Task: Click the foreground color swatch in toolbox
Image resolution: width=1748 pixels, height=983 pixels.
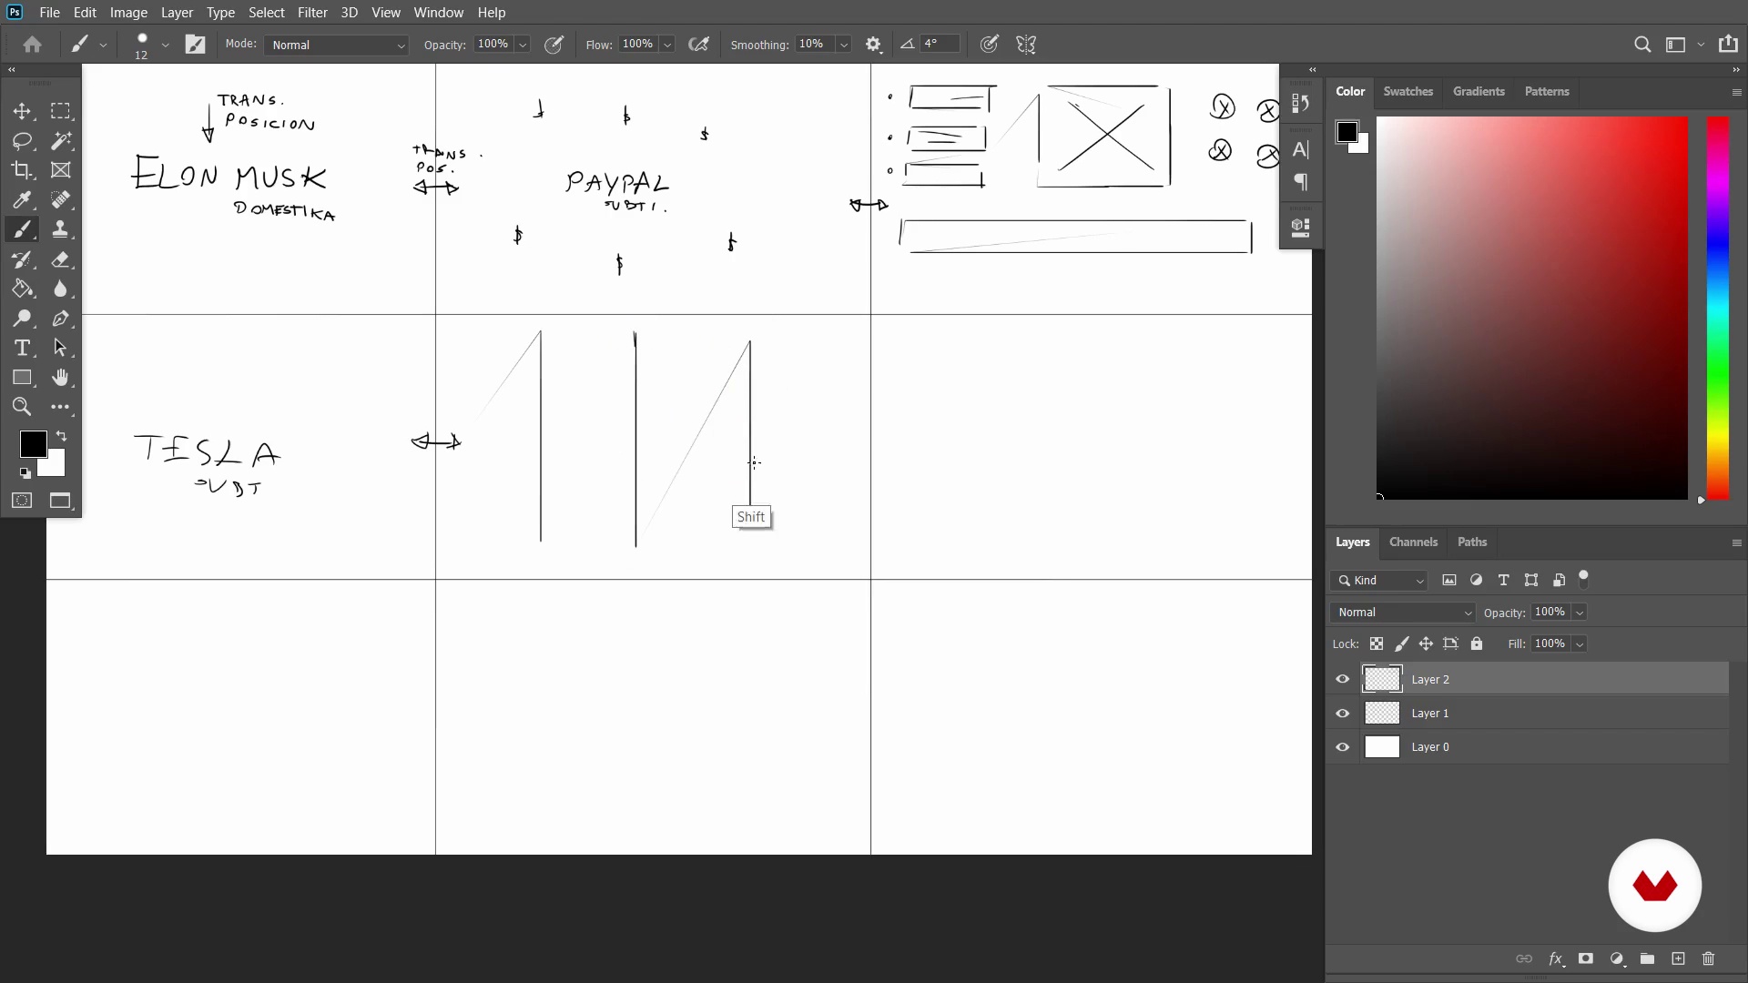Action: pyautogui.click(x=34, y=444)
